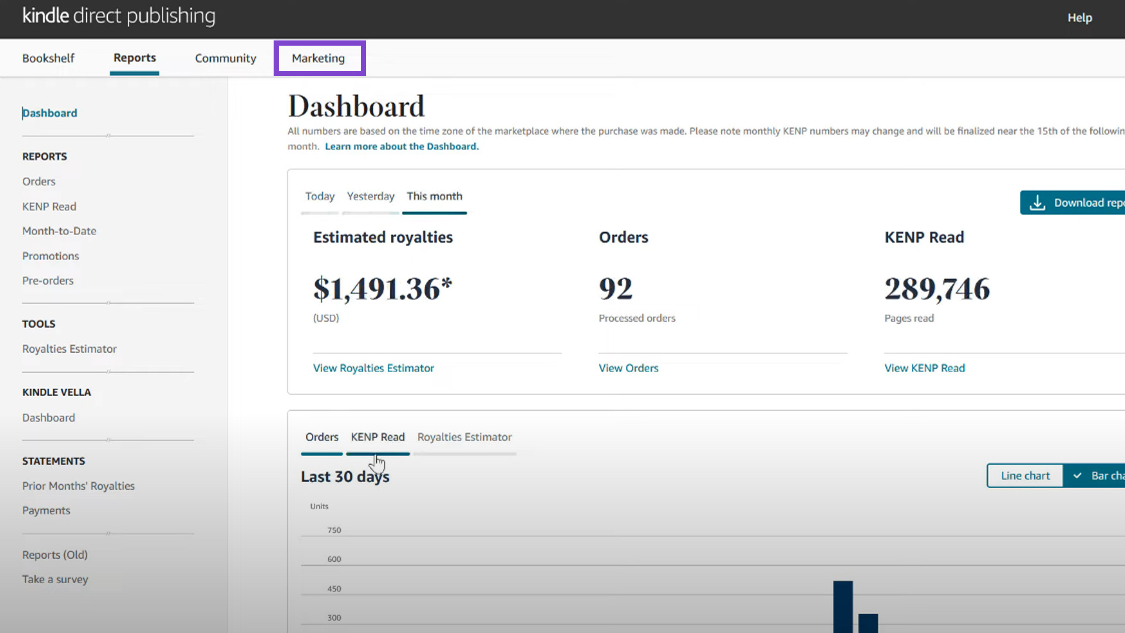
Task: Open the Royalties Estimator chart tab
Action: point(464,437)
